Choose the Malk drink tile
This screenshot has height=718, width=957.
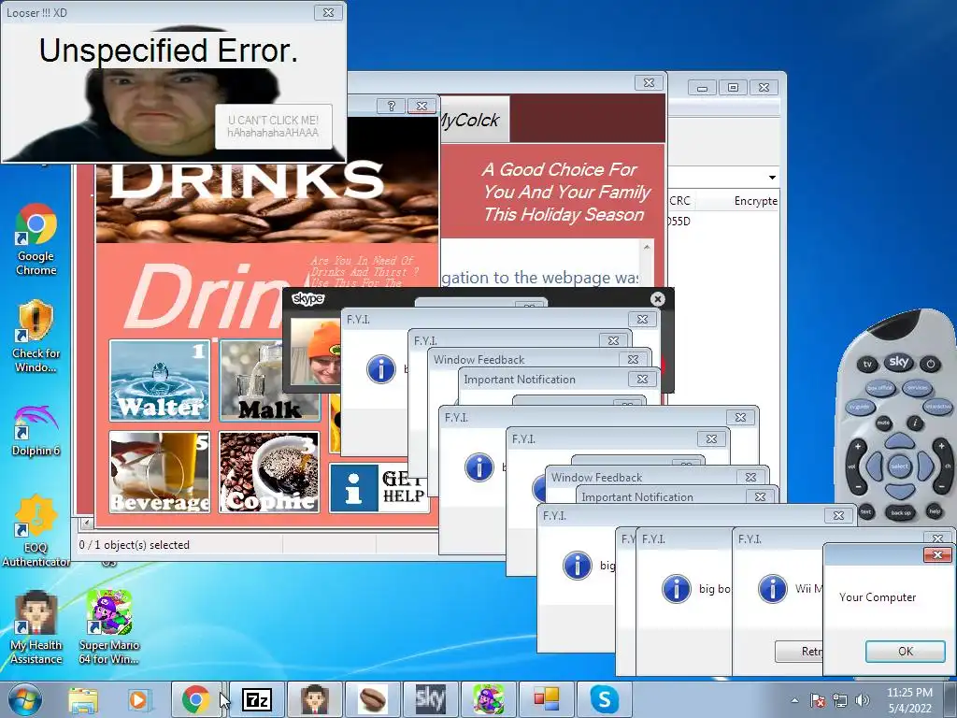click(270, 381)
